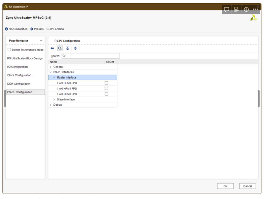Image resolution: width=268 pixels, height=199 pixels.
Task: Expand the Slave Interface node
Action: pyautogui.click(x=54, y=99)
